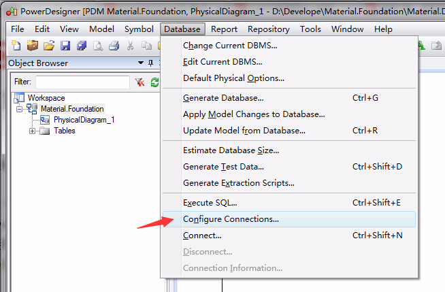445x292 pixels.
Task: Open the Help menu
Action: (383, 29)
